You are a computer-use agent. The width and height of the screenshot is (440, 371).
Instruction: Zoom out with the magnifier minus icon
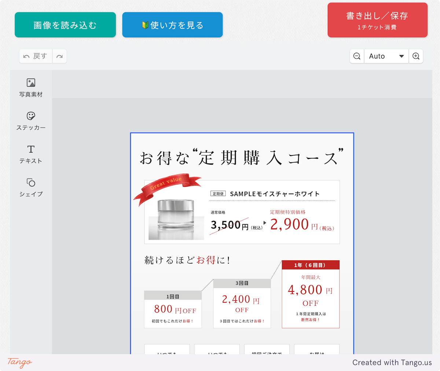(356, 56)
